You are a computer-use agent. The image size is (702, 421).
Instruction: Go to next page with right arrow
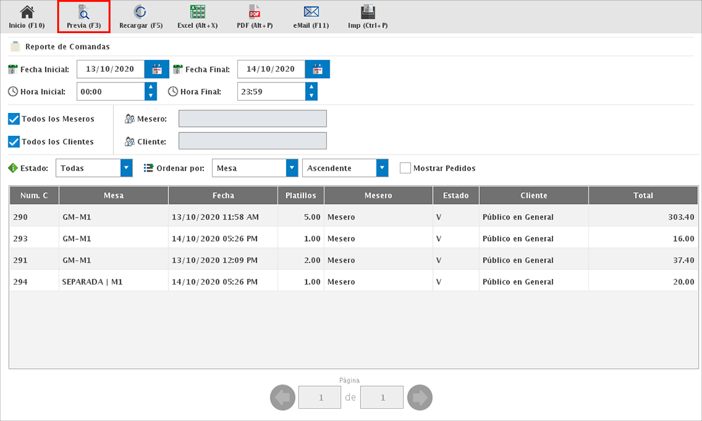[419, 397]
